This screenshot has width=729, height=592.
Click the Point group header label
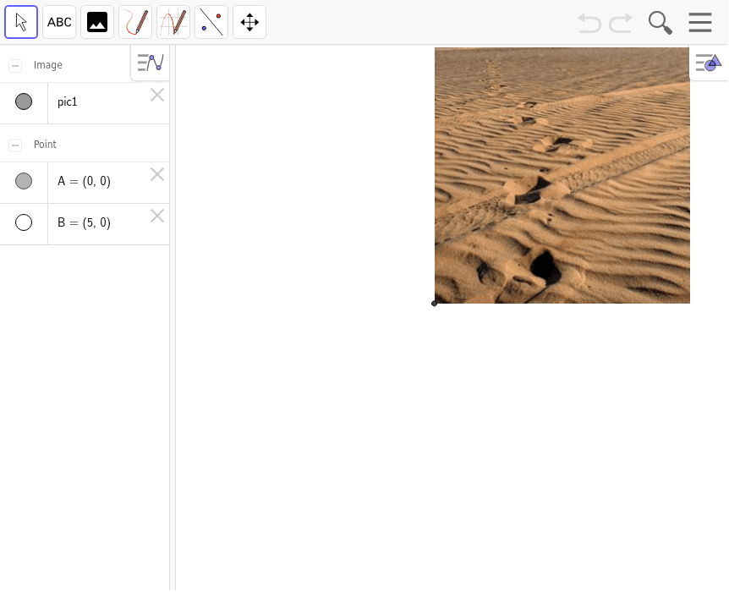(45, 145)
